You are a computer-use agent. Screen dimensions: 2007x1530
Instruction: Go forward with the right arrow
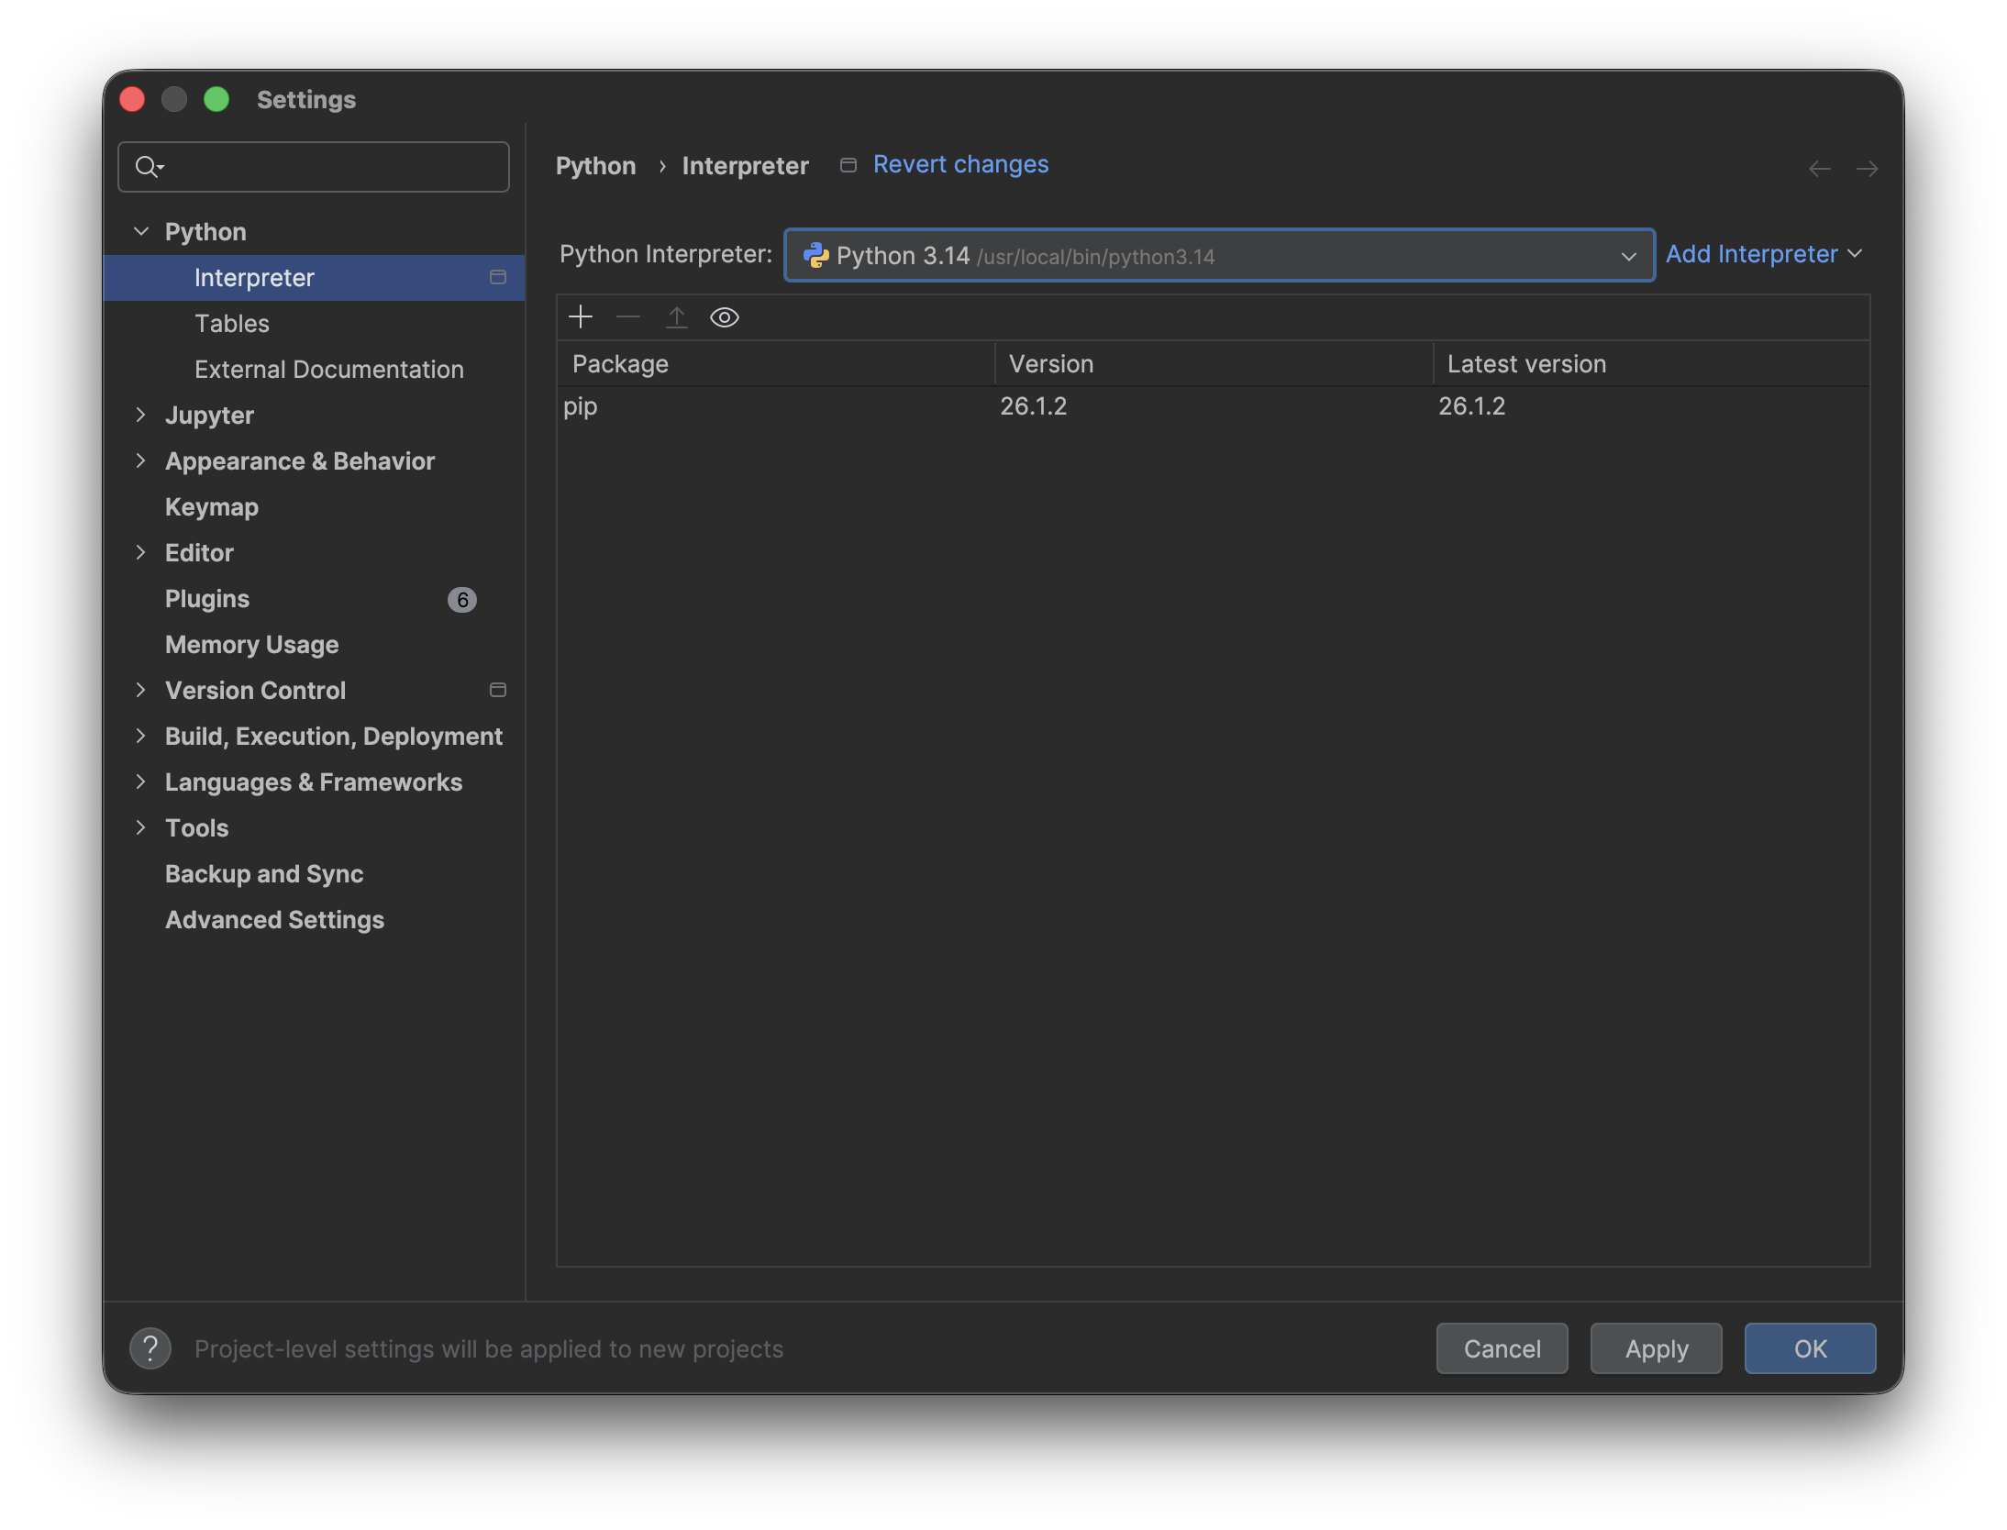click(1867, 169)
